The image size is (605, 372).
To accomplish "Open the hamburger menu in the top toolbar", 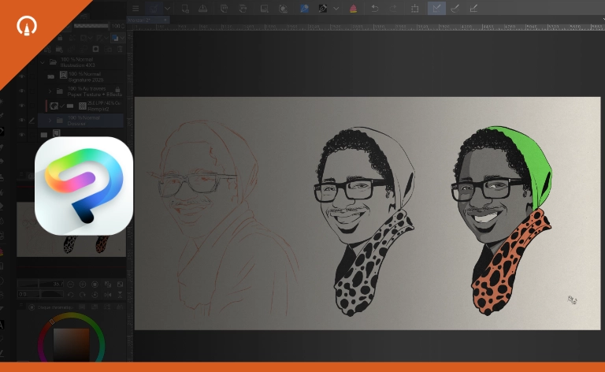I will tap(135, 8).
